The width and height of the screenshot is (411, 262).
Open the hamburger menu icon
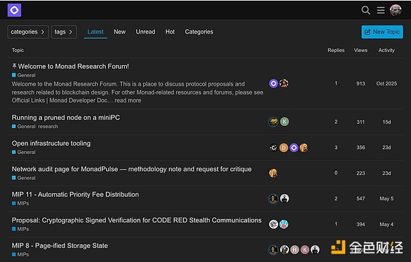(x=381, y=10)
